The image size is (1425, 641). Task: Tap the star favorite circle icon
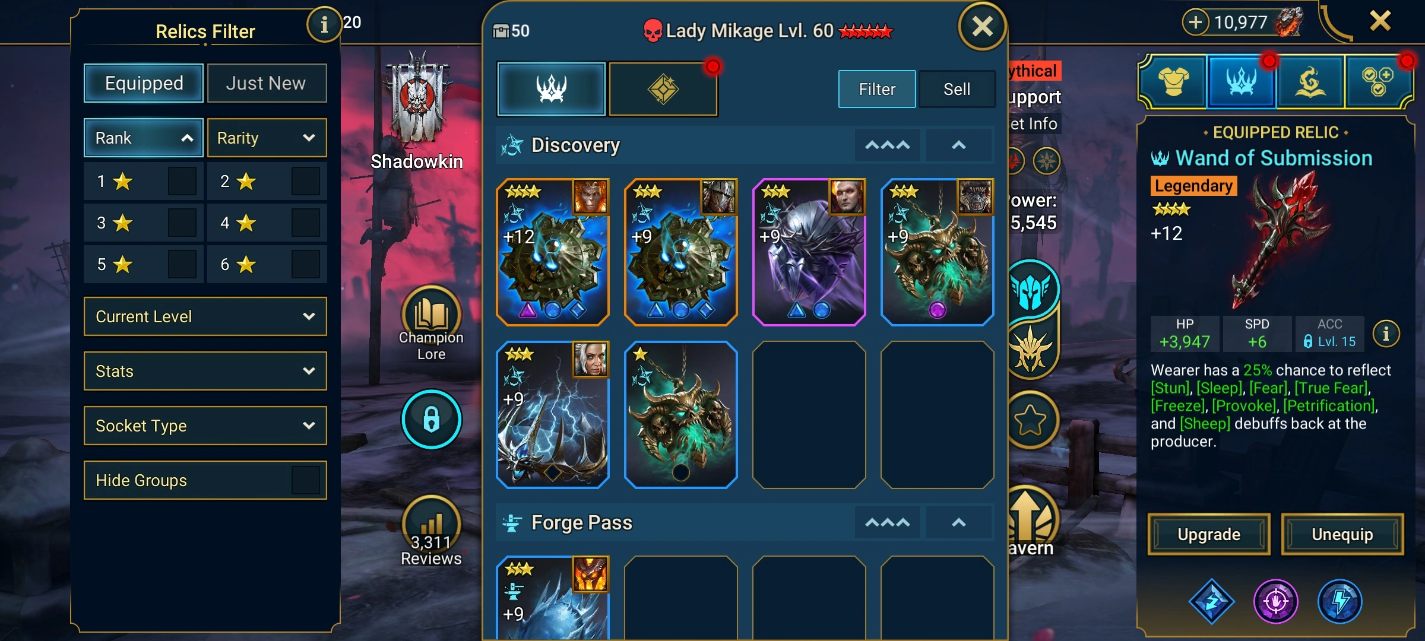(x=1030, y=420)
